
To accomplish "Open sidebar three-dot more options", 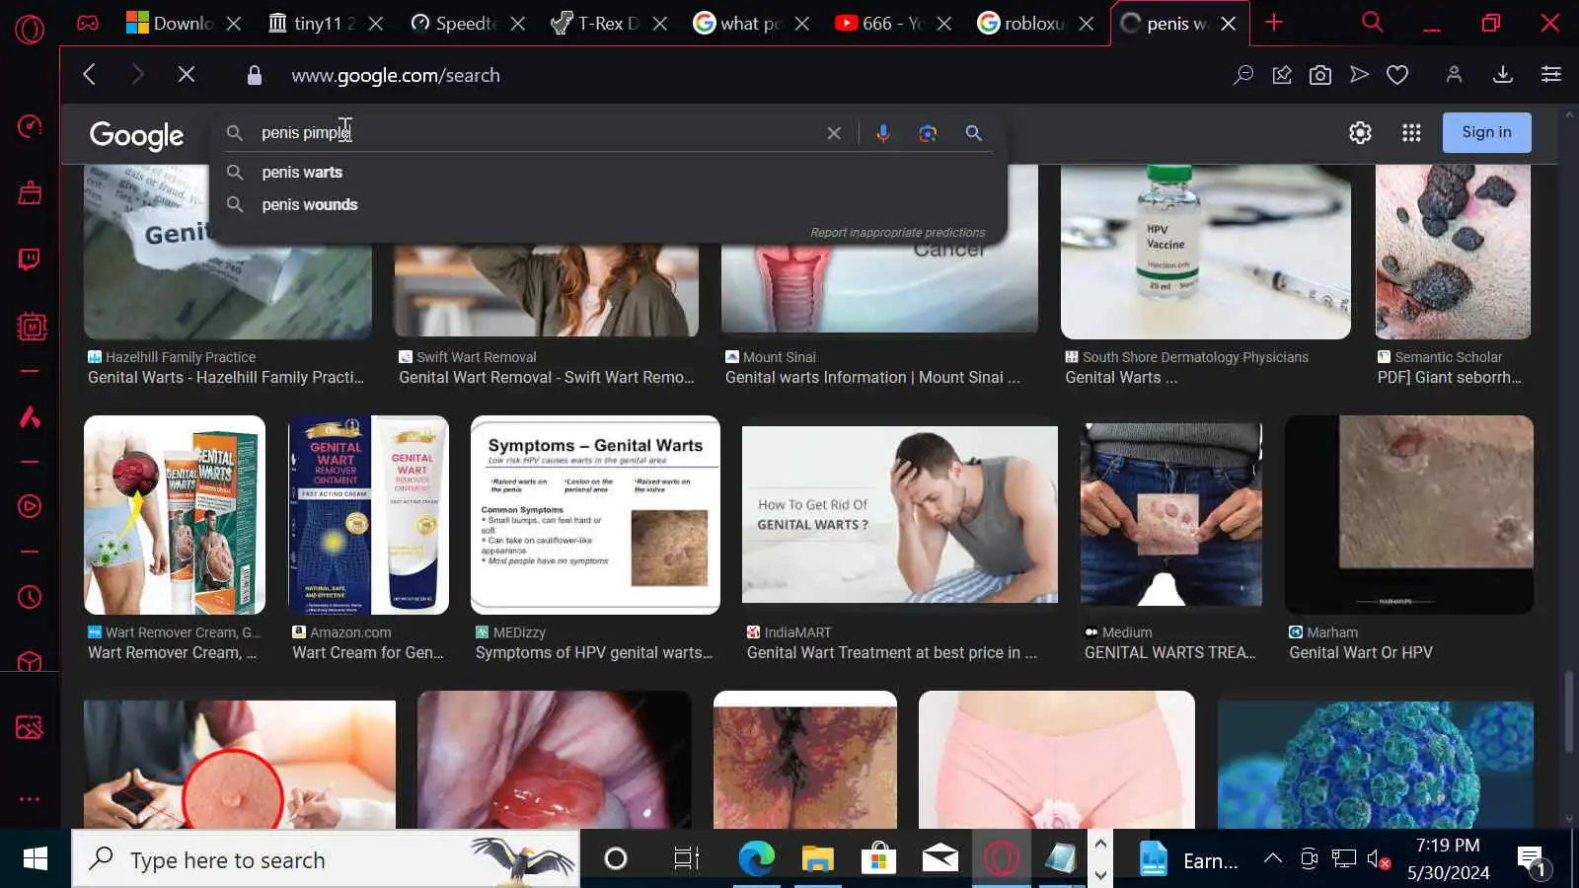I will (30, 799).
